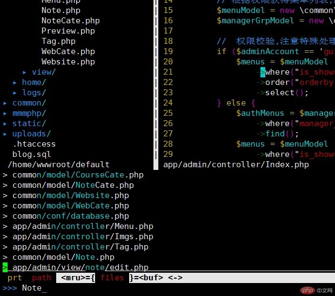The width and height of the screenshot is (335, 296).
Task: Switch to files mode in CtrlP statusline
Action: (112, 278)
